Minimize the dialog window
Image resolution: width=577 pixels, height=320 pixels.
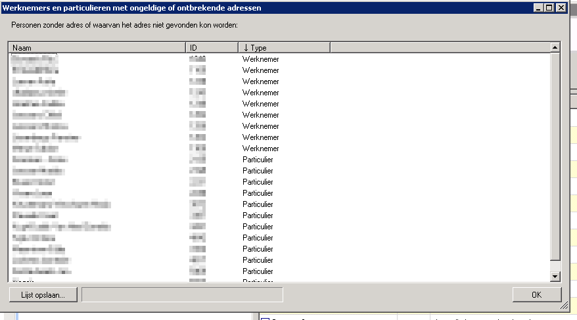(538, 8)
